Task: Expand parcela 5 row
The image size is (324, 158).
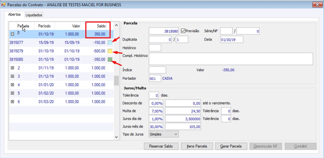Action: point(12,93)
